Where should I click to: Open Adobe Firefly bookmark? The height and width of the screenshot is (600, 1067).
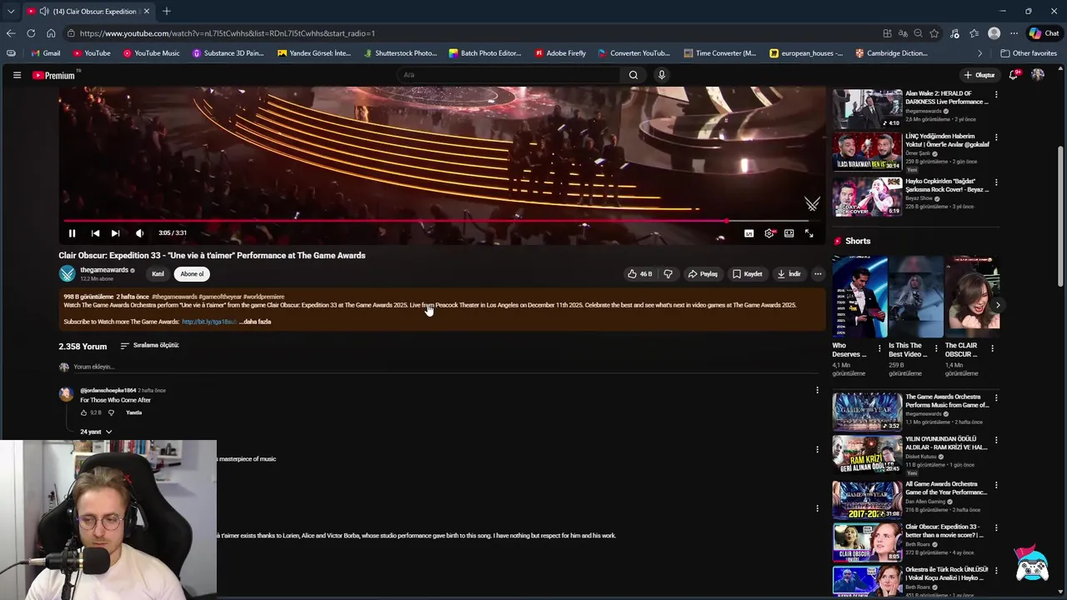pyautogui.click(x=560, y=53)
